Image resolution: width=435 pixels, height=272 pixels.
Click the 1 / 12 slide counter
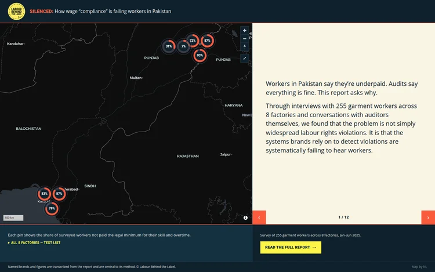[x=343, y=217]
